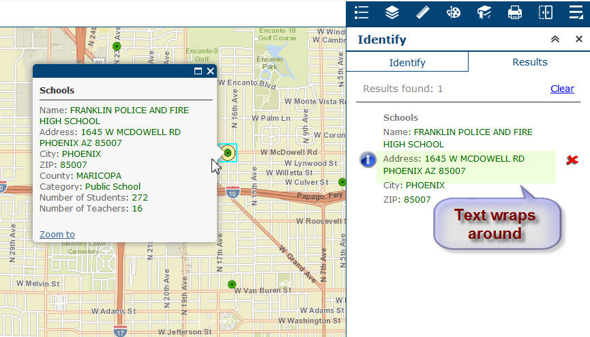Image resolution: width=590 pixels, height=337 pixels.
Task: Click the Clear link
Action: 562,89
